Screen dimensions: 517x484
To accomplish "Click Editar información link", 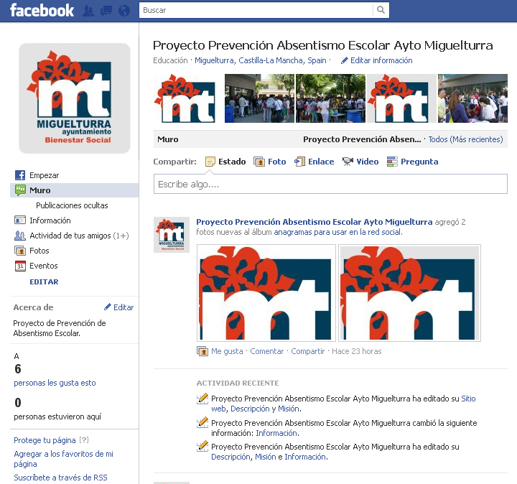I will (381, 60).
